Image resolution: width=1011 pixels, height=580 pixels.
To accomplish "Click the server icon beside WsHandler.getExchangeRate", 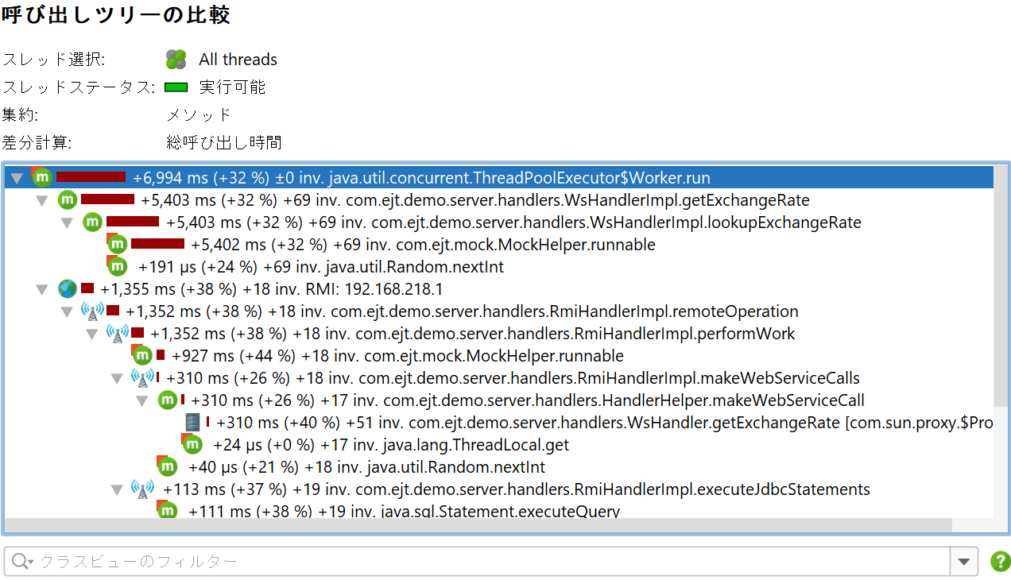I will coord(192,423).
